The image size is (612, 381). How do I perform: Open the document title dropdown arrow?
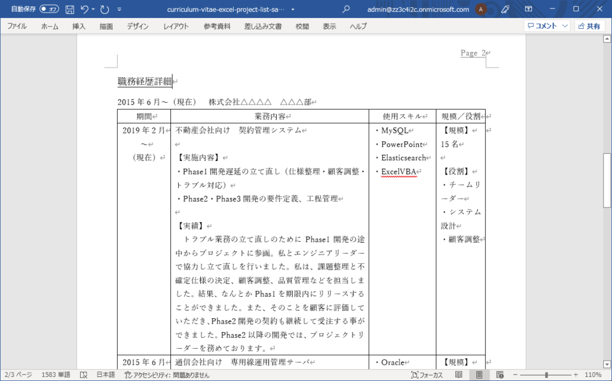pyautogui.click(x=293, y=10)
